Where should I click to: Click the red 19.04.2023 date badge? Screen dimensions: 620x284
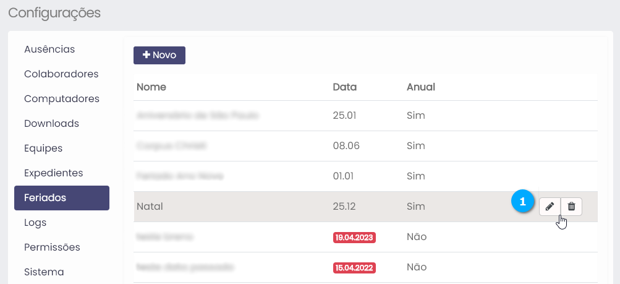(x=355, y=237)
